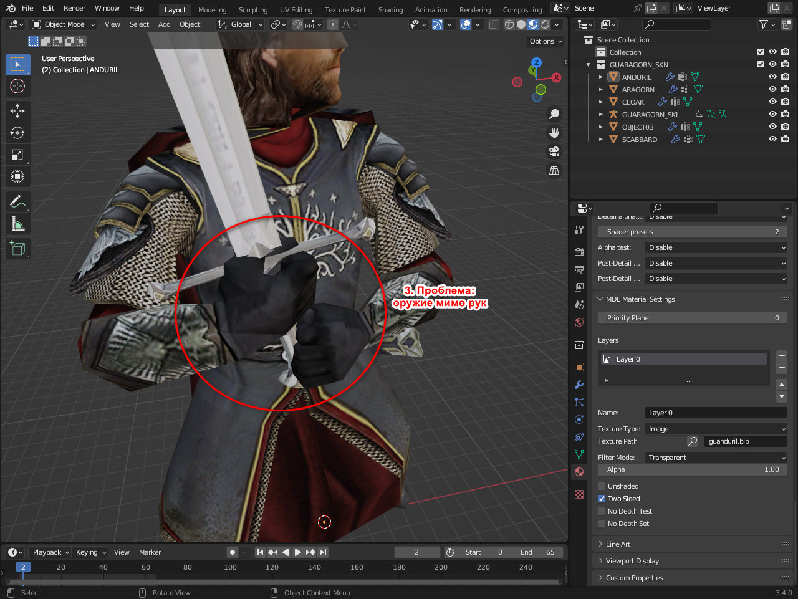The width and height of the screenshot is (798, 599).
Task: Open the World properties tab
Action: [579, 322]
